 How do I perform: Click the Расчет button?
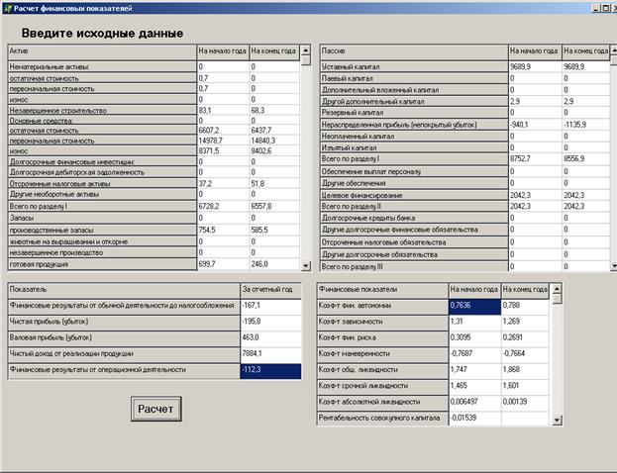click(155, 409)
